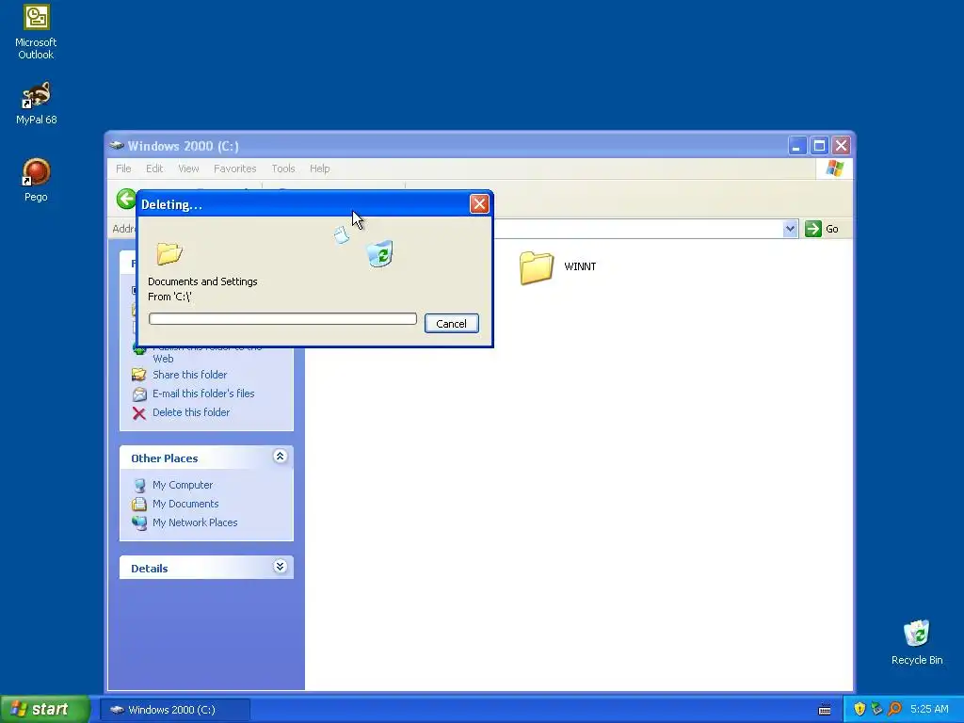Click the security shield tray icon

point(860,709)
